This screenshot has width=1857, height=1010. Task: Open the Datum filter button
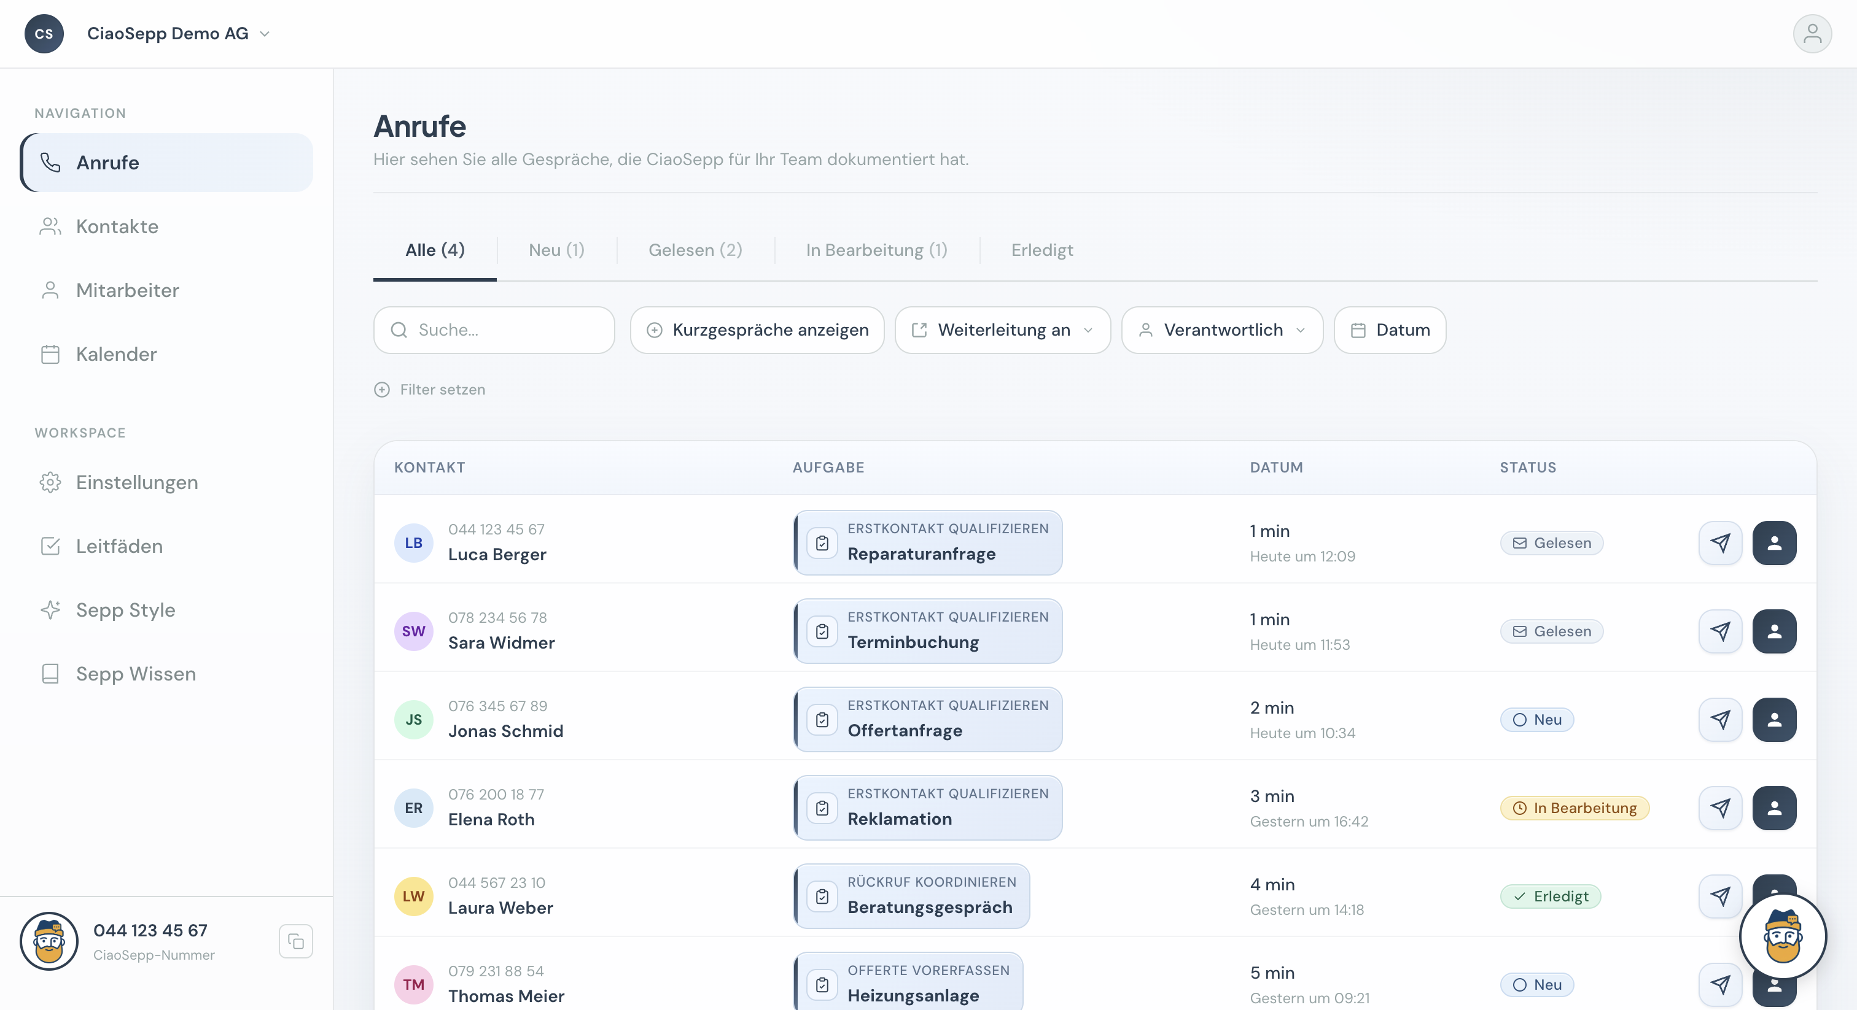click(1389, 330)
